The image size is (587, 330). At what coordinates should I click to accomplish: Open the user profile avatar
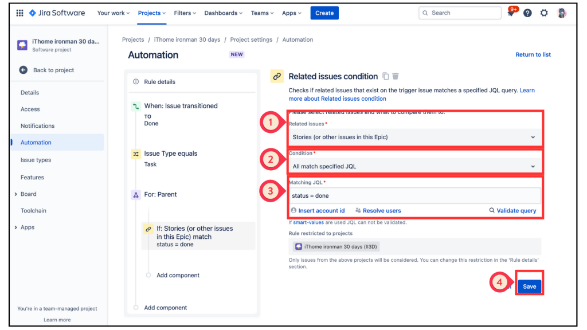click(562, 13)
